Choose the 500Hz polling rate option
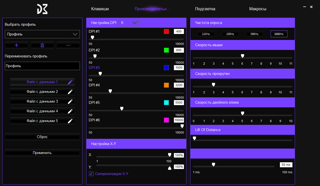 [254, 34]
